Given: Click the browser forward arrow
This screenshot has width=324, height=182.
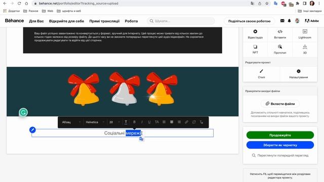Looking at the screenshot, I should tap(12, 4).
